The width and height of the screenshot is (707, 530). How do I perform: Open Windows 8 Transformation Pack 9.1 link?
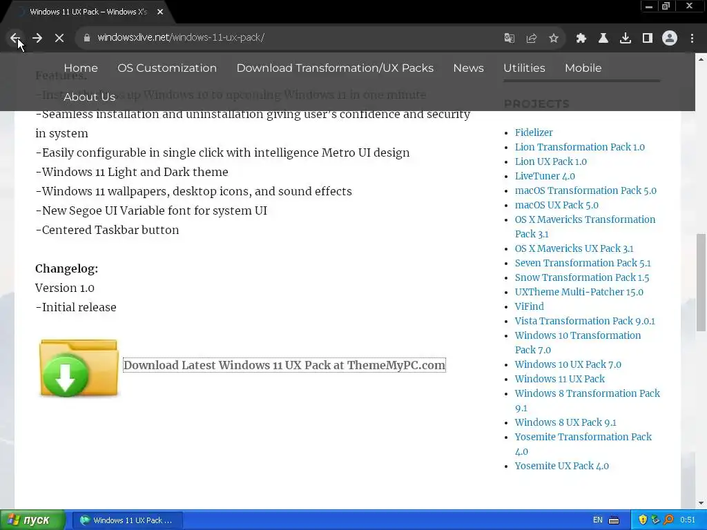[x=588, y=400]
